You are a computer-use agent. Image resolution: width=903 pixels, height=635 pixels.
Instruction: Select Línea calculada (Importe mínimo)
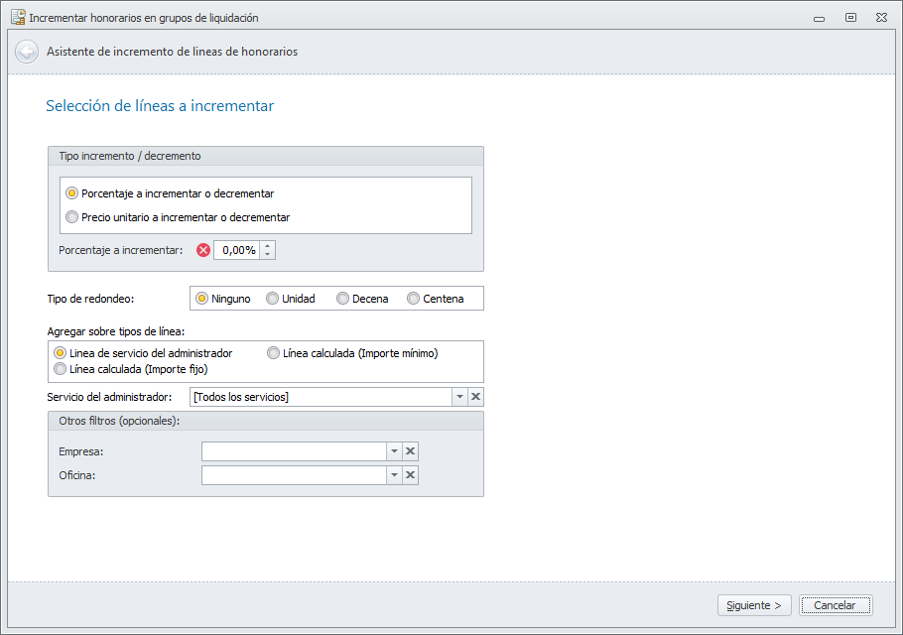tap(274, 353)
